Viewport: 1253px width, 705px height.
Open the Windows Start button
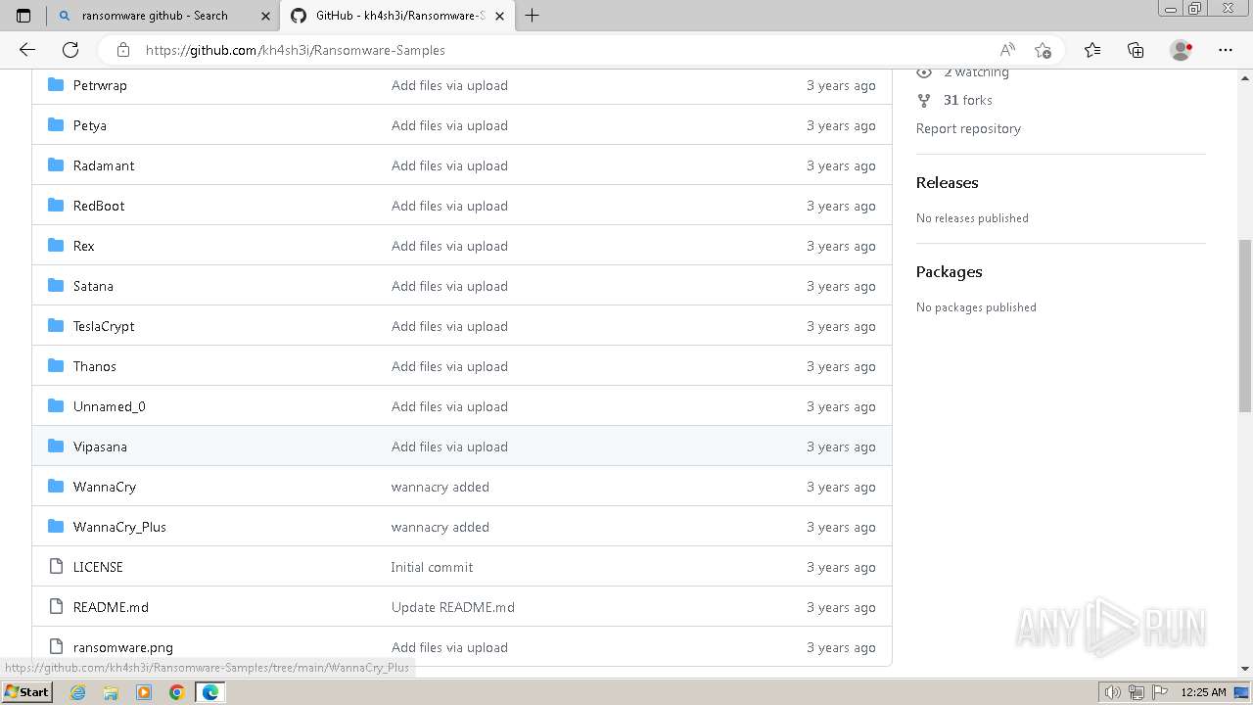26,691
